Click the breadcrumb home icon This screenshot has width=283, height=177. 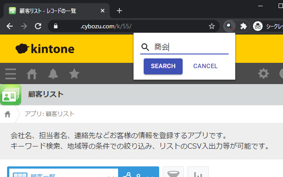tap(8, 114)
